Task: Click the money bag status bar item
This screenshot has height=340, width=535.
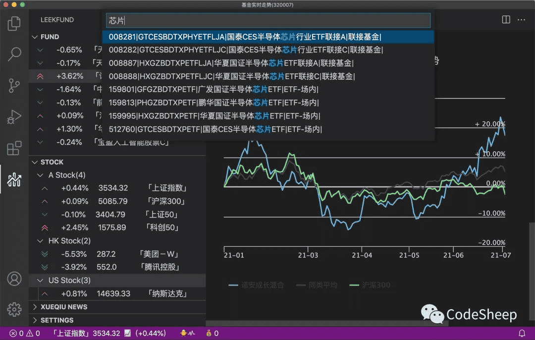Action: pyautogui.click(x=212, y=333)
